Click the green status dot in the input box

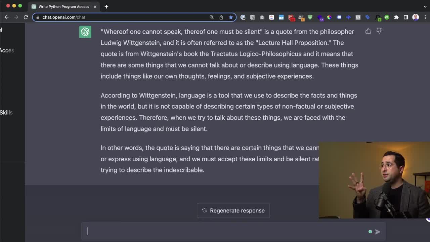click(x=370, y=232)
